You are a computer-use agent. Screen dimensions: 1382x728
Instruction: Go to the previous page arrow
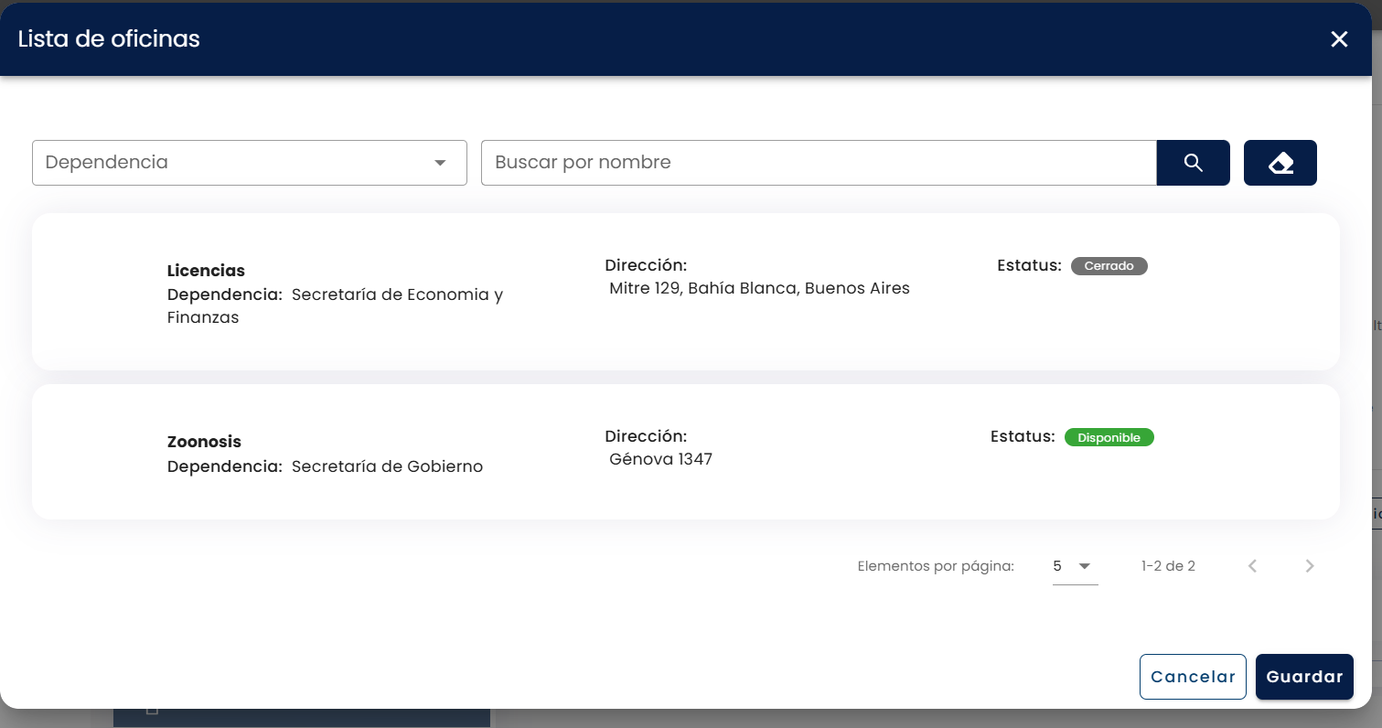1253,566
